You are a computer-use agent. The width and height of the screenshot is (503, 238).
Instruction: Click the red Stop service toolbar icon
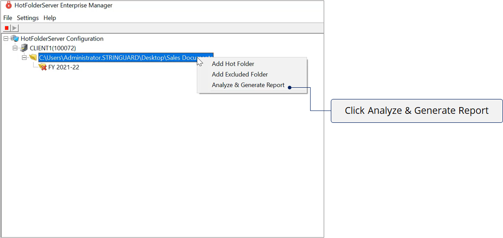[x=7, y=28]
